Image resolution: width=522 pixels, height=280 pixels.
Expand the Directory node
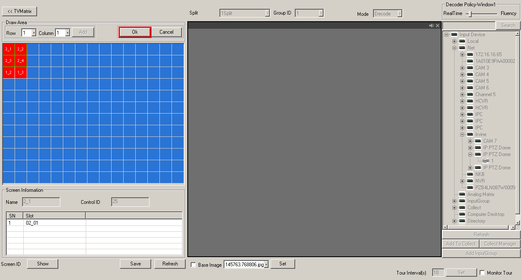[454, 221]
